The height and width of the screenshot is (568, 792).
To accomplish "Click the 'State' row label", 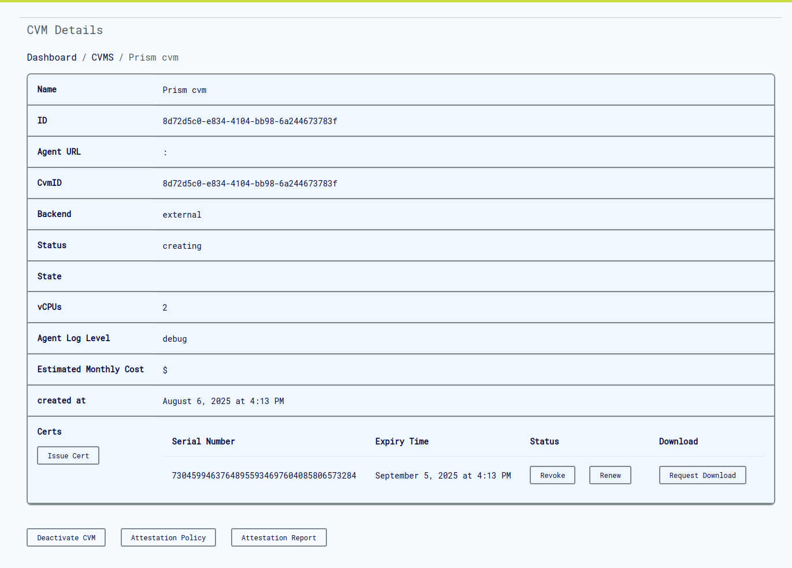I will click(x=49, y=276).
